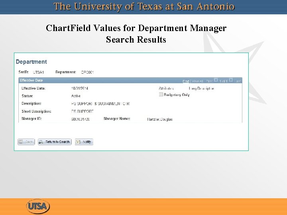Go to previous row with left arrow icon
Image resolution: width=287 pixels, height=215 pixels.
[x=216, y=80]
